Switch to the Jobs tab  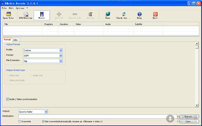15,40
